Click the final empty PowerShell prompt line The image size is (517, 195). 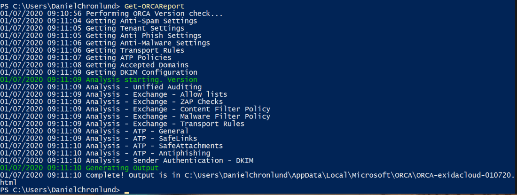click(61, 190)
